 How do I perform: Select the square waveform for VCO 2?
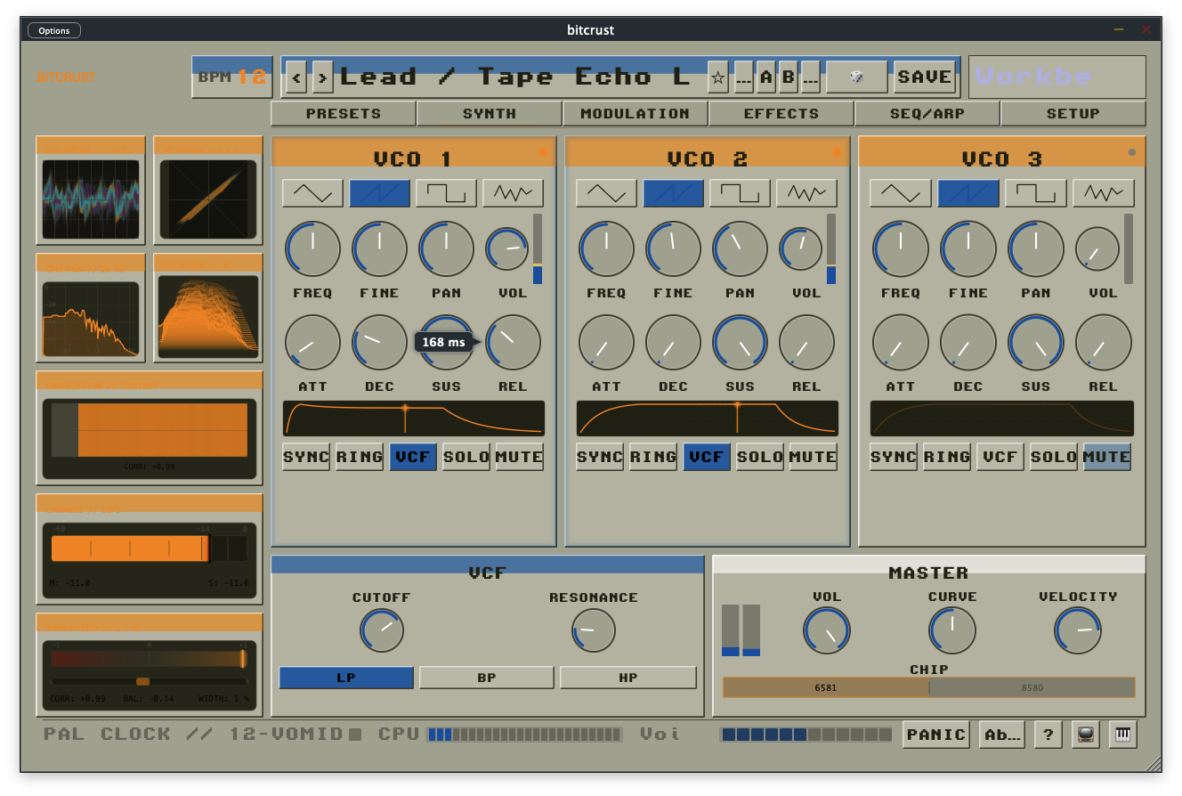(740, 192)
